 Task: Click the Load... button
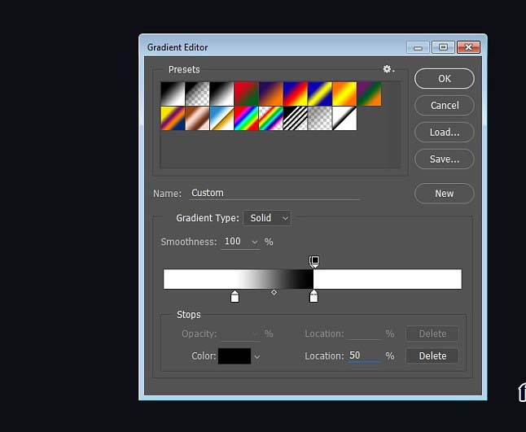tap(445, 133)
